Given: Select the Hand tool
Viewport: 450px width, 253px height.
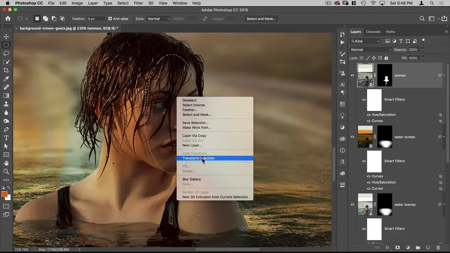Looking at the screenshot, I should click(6, 163).
